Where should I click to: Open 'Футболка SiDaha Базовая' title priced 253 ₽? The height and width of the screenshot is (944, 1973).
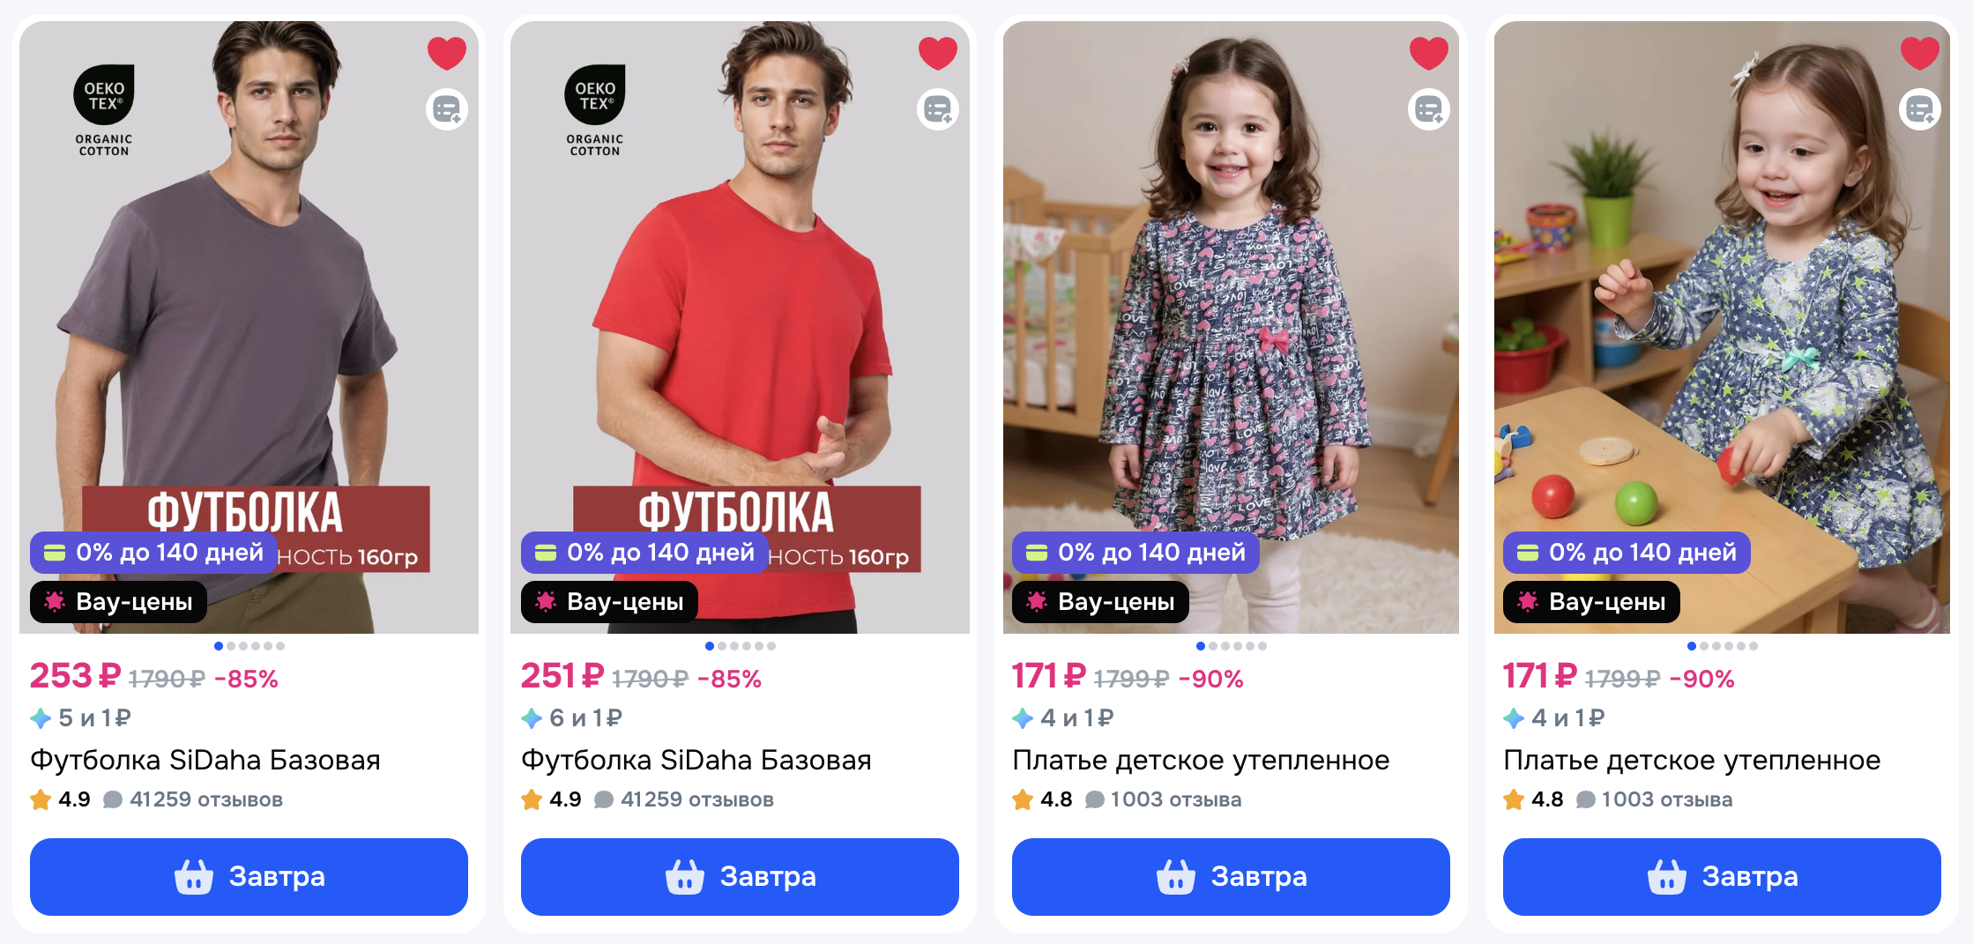pyautogui.click(x=205, y=760)
